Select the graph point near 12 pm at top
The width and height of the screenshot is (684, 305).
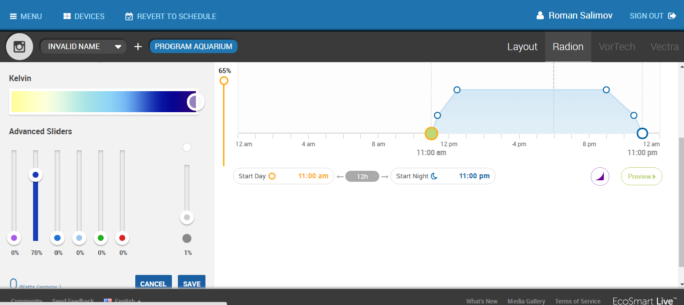click(457, 90)
